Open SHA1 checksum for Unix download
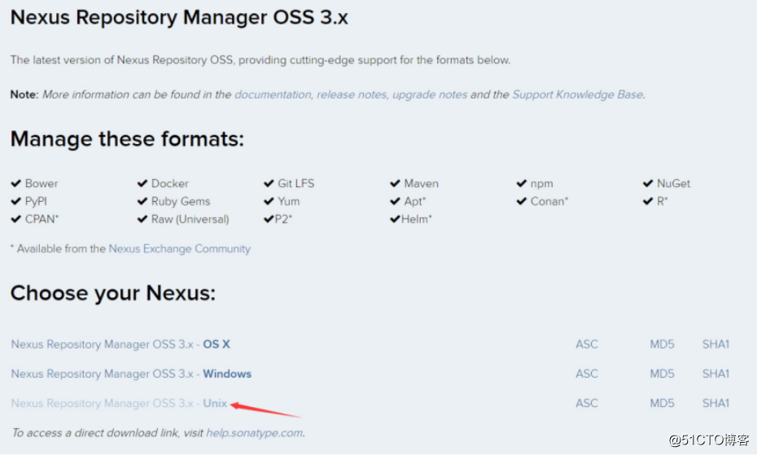Image resolution: width=757 pixels, height=455 pixels. click(715, 404)
